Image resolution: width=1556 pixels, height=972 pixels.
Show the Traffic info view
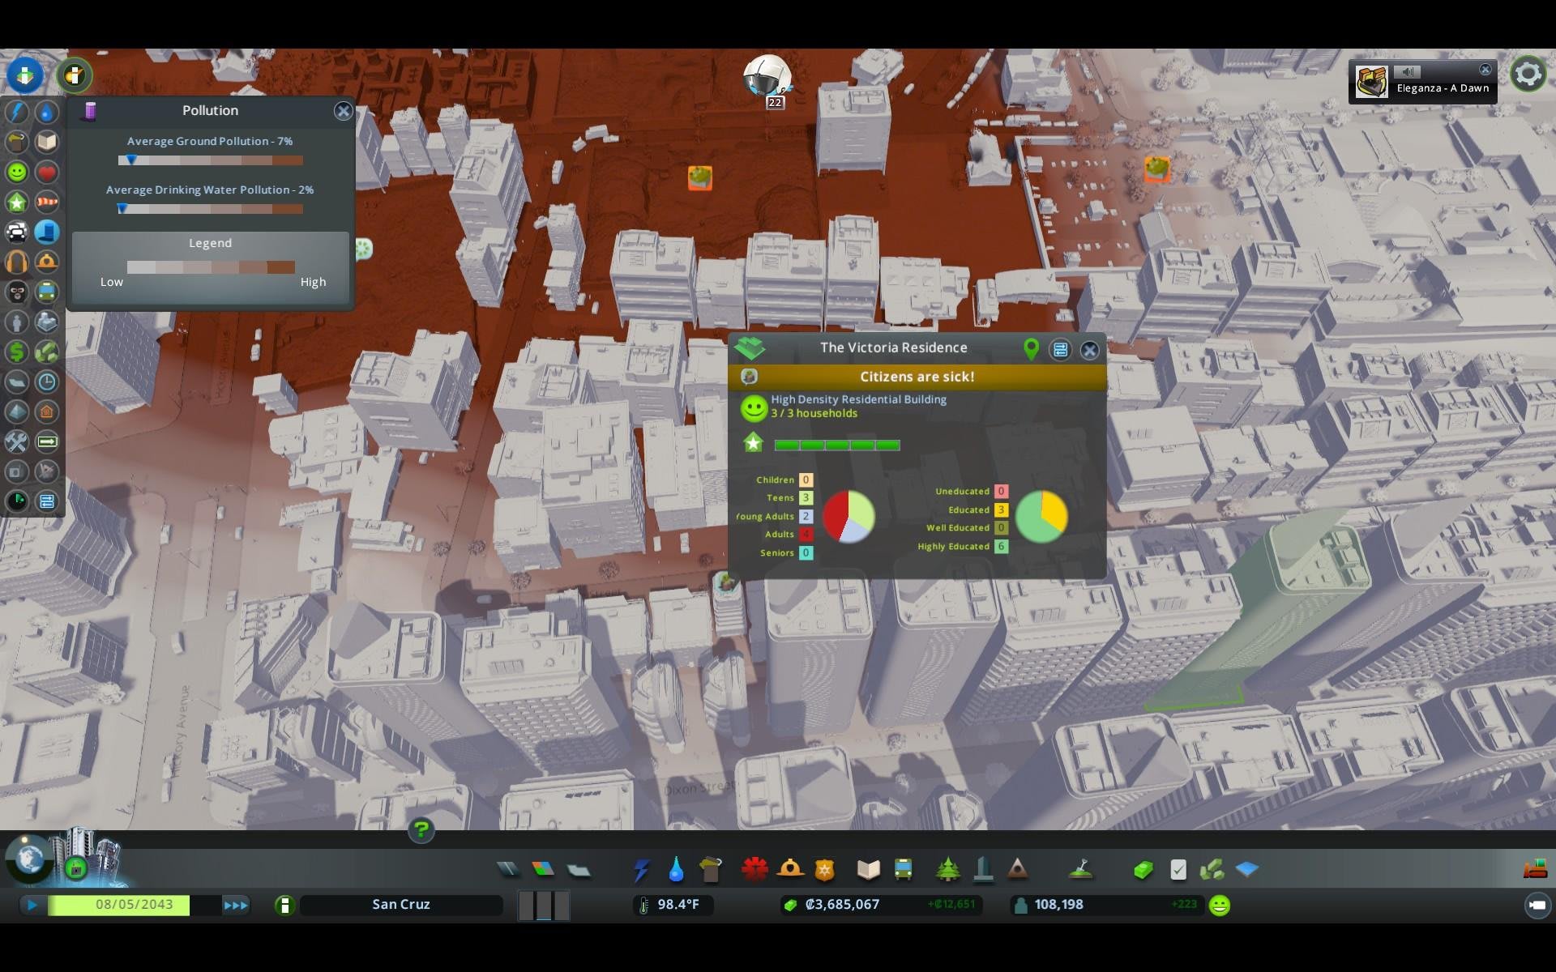point(17,232)
